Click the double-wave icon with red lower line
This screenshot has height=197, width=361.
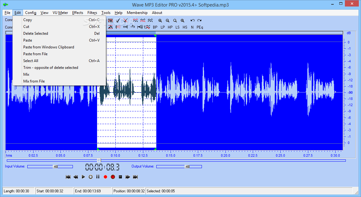tap(143, 20)
